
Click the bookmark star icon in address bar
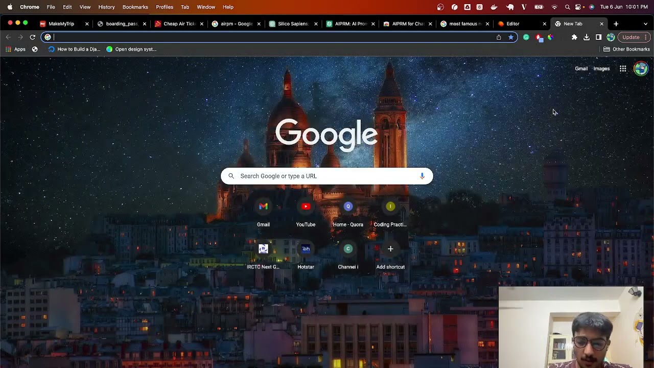click(x=510, y=37)
